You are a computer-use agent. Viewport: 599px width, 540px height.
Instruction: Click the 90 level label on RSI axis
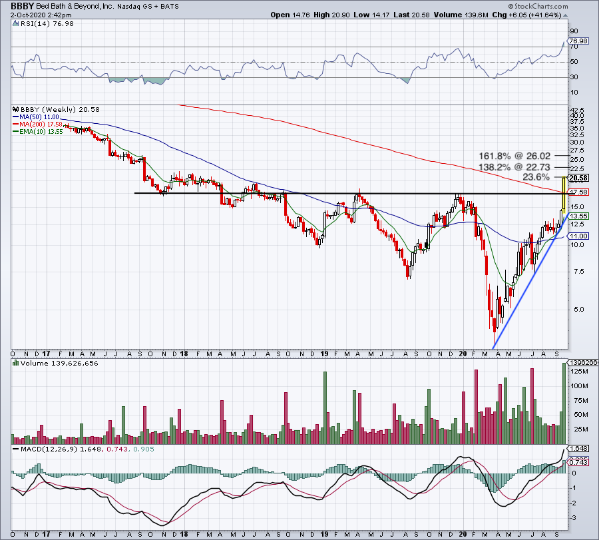click(x=574, y=31)
